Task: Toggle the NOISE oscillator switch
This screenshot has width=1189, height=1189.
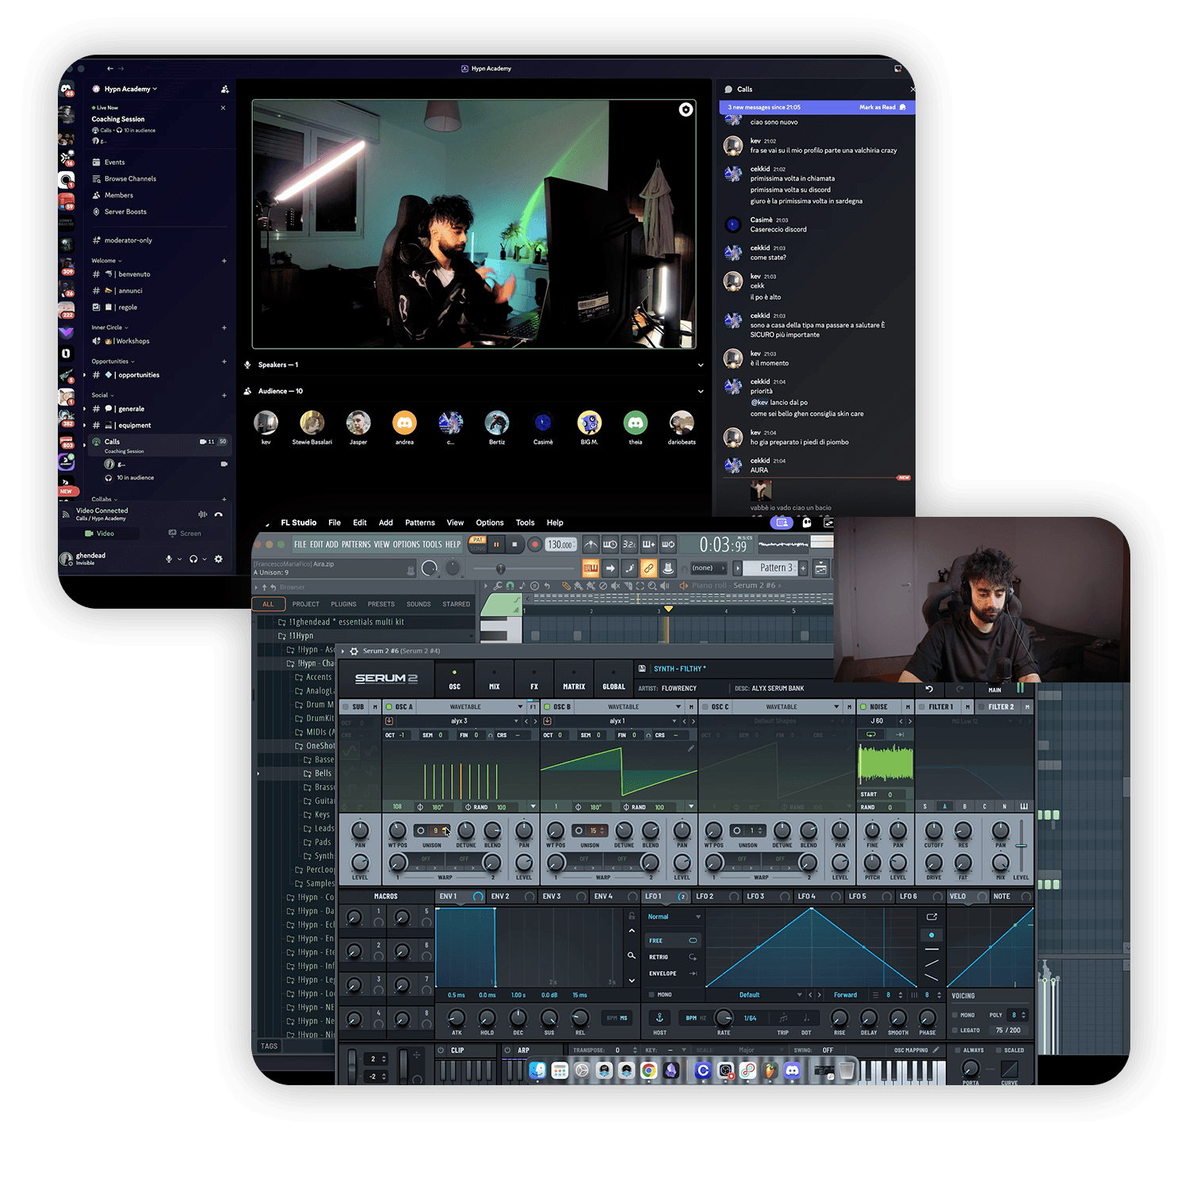Action: coord(863,706)
